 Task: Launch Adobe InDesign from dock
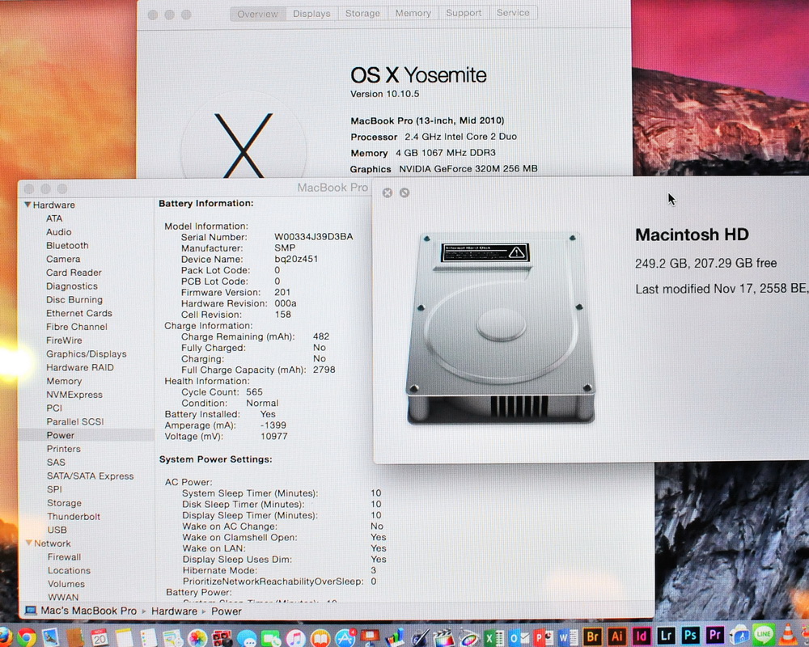coord(642,636)
